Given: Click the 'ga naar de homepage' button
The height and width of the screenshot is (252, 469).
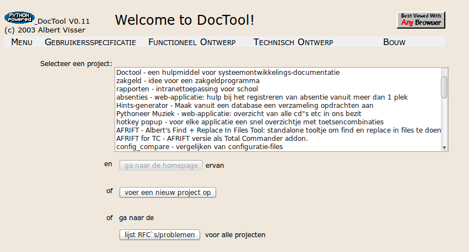Looking at the screenshot, I should point(161,166).
